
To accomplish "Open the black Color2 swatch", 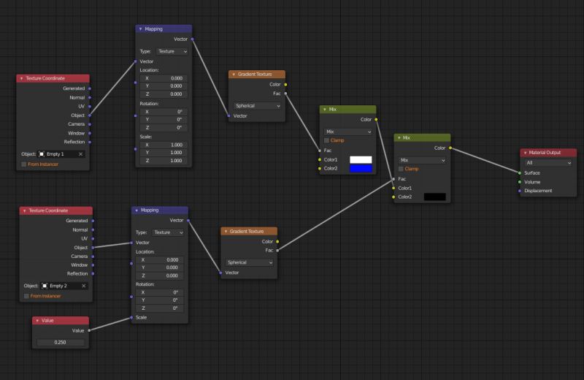I will click(434, 197).
